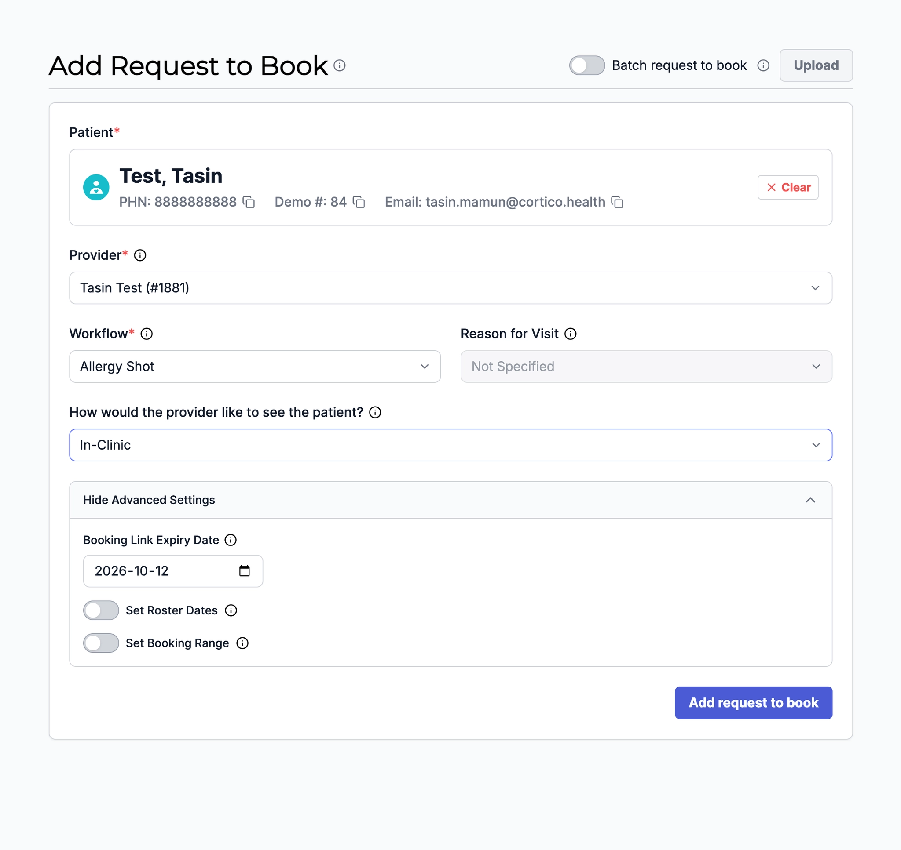Copy the Demo number 84
The width and height of the screenshot is (901, 850).
pyautogui.click(x=359, y=202)
